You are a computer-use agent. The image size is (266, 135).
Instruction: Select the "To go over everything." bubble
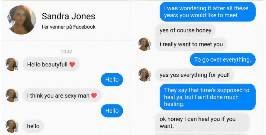pos(222,60)
